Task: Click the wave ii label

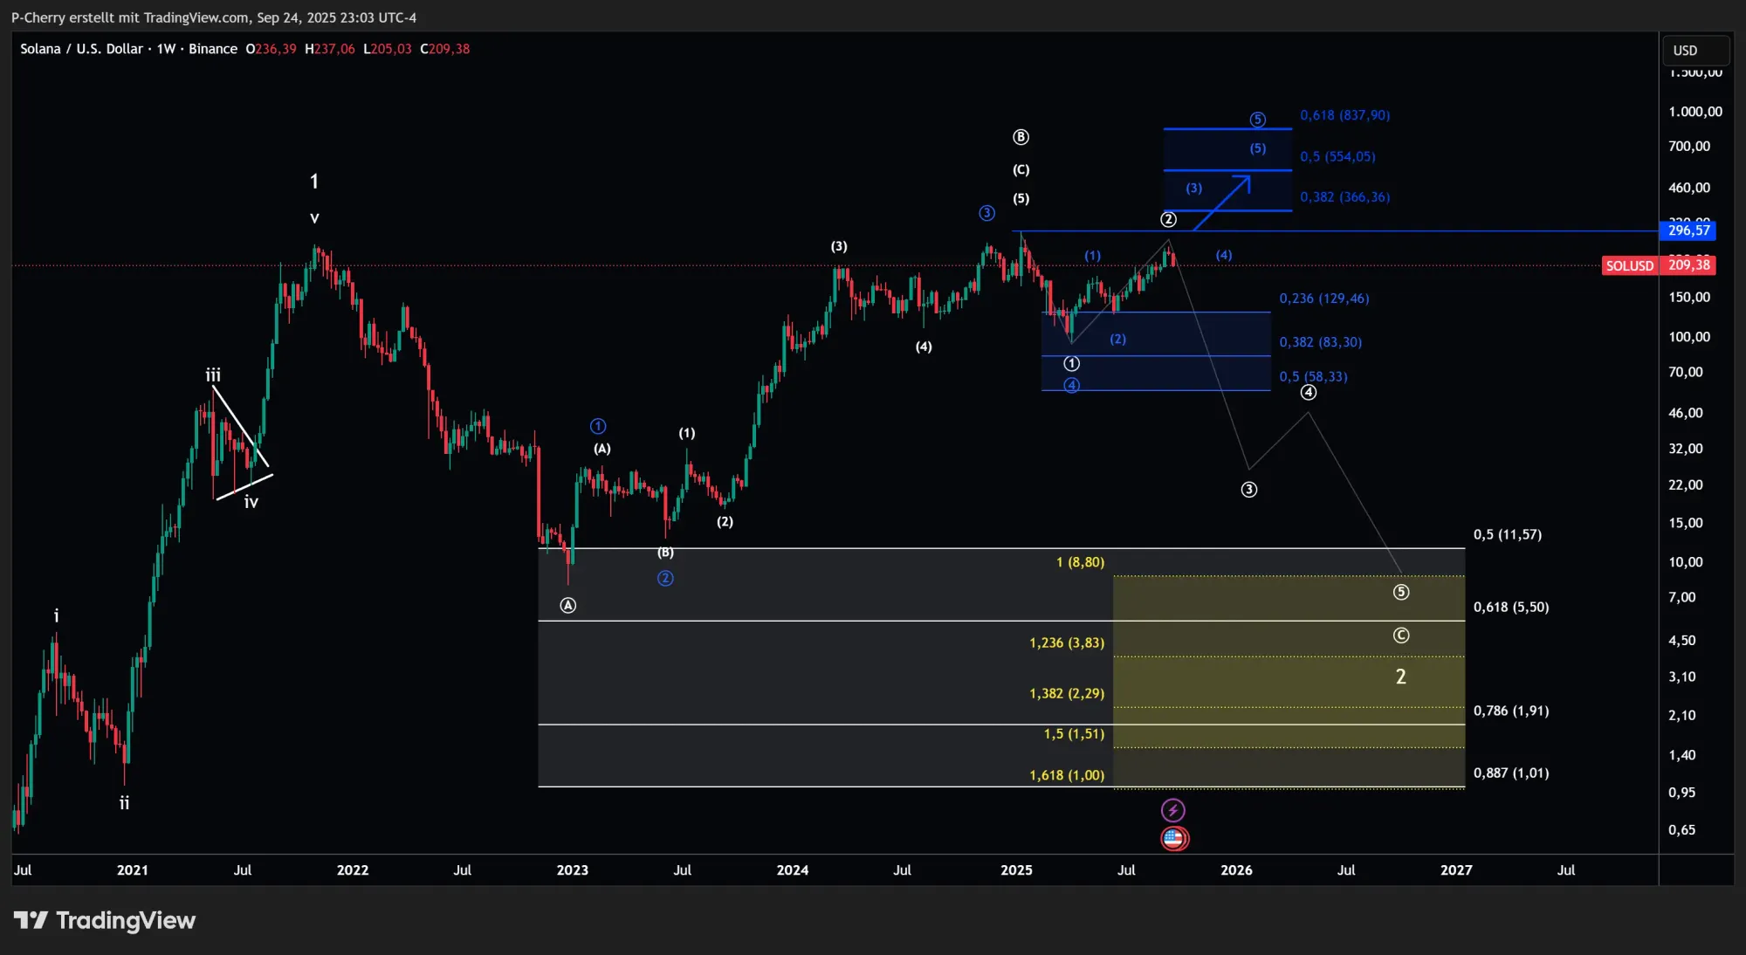Action: (x=124, y=803)
